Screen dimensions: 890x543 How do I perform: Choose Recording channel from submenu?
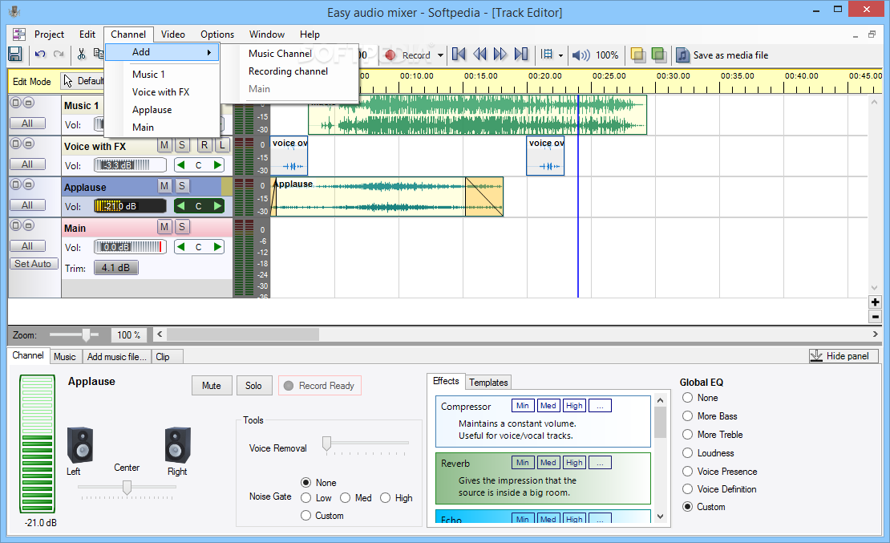click(288, 71)
